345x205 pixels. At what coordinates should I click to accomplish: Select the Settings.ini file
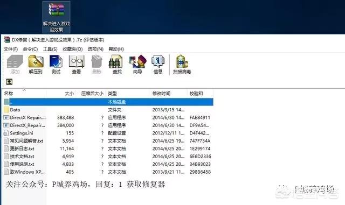(x=108, y=133)
